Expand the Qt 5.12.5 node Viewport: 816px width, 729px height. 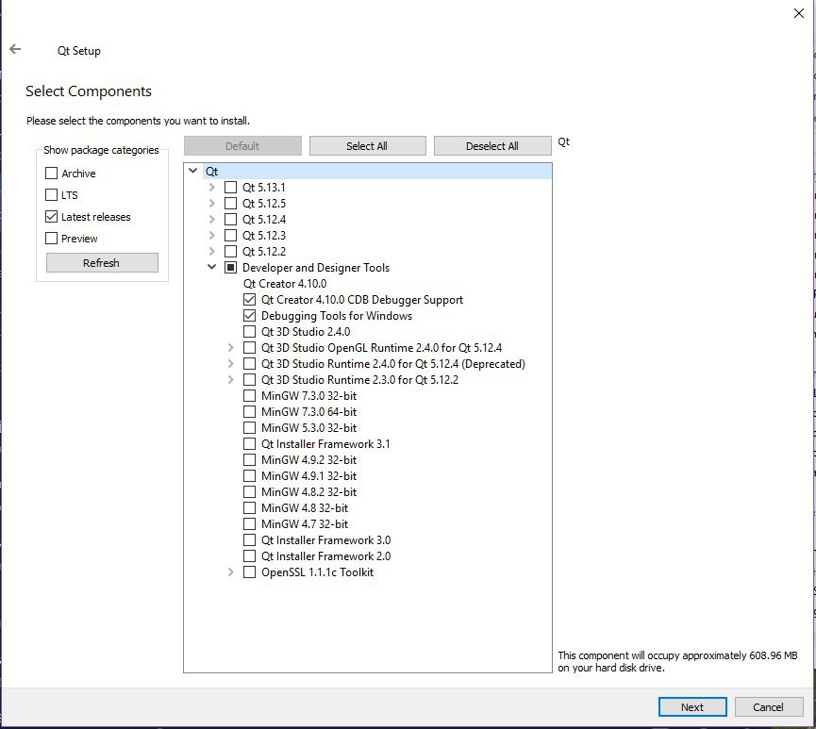(x=212, y=203)
